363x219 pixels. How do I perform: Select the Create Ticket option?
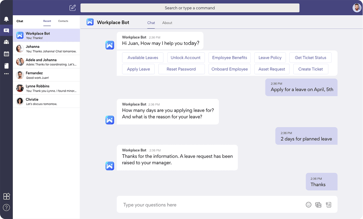coord(311,69)
